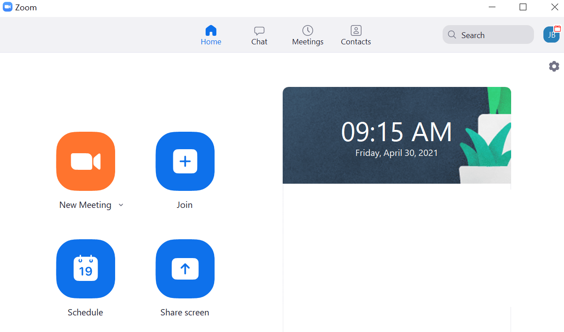
Task: Expand the New Meeting options dropdown
Action: [x=121, y=205]
